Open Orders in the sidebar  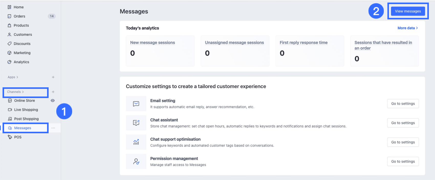tap(19, 16)
